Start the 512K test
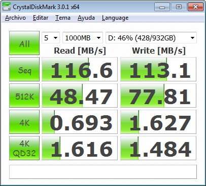 click(x=24, y=96)
